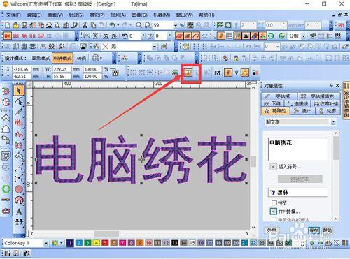Click the Undo arrow icon

coord(112,25)
